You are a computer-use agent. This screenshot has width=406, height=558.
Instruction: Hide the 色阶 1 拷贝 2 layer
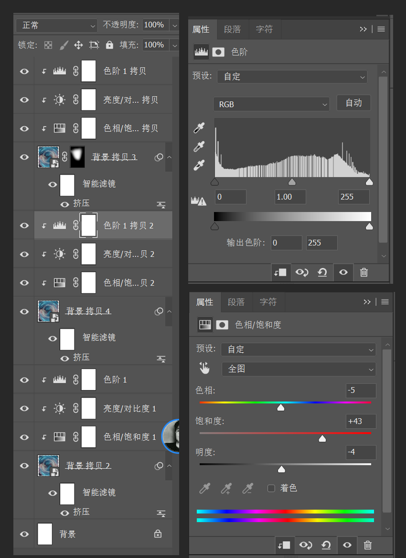click(24, 225)
